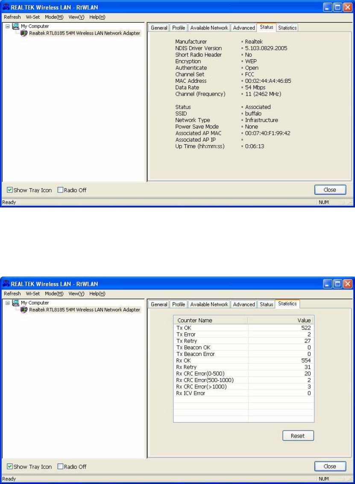Switch to the Profile tab in the top window
This screenshot has height=484, width=355.
179,28
